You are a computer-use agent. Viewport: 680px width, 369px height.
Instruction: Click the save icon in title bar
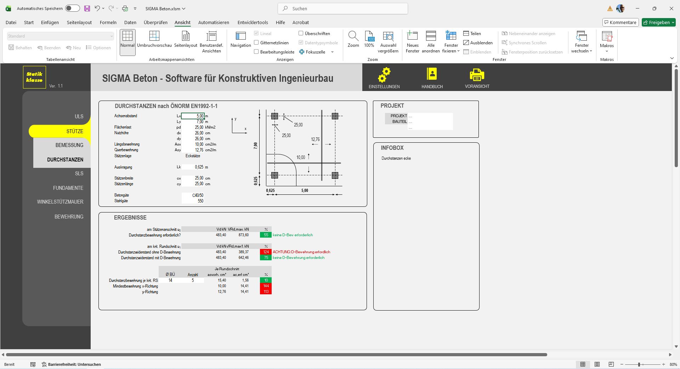pos(87,8)
